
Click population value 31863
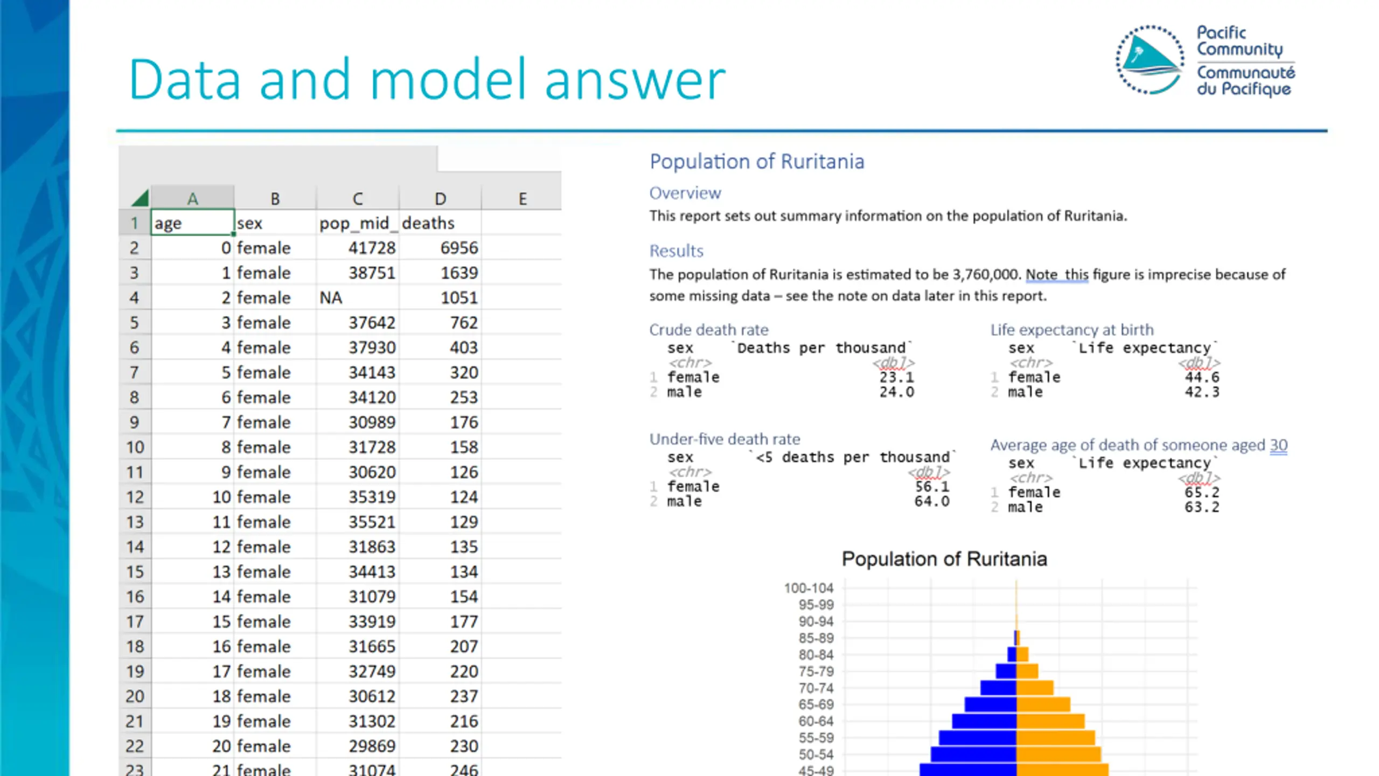click(x=372, y=546)
